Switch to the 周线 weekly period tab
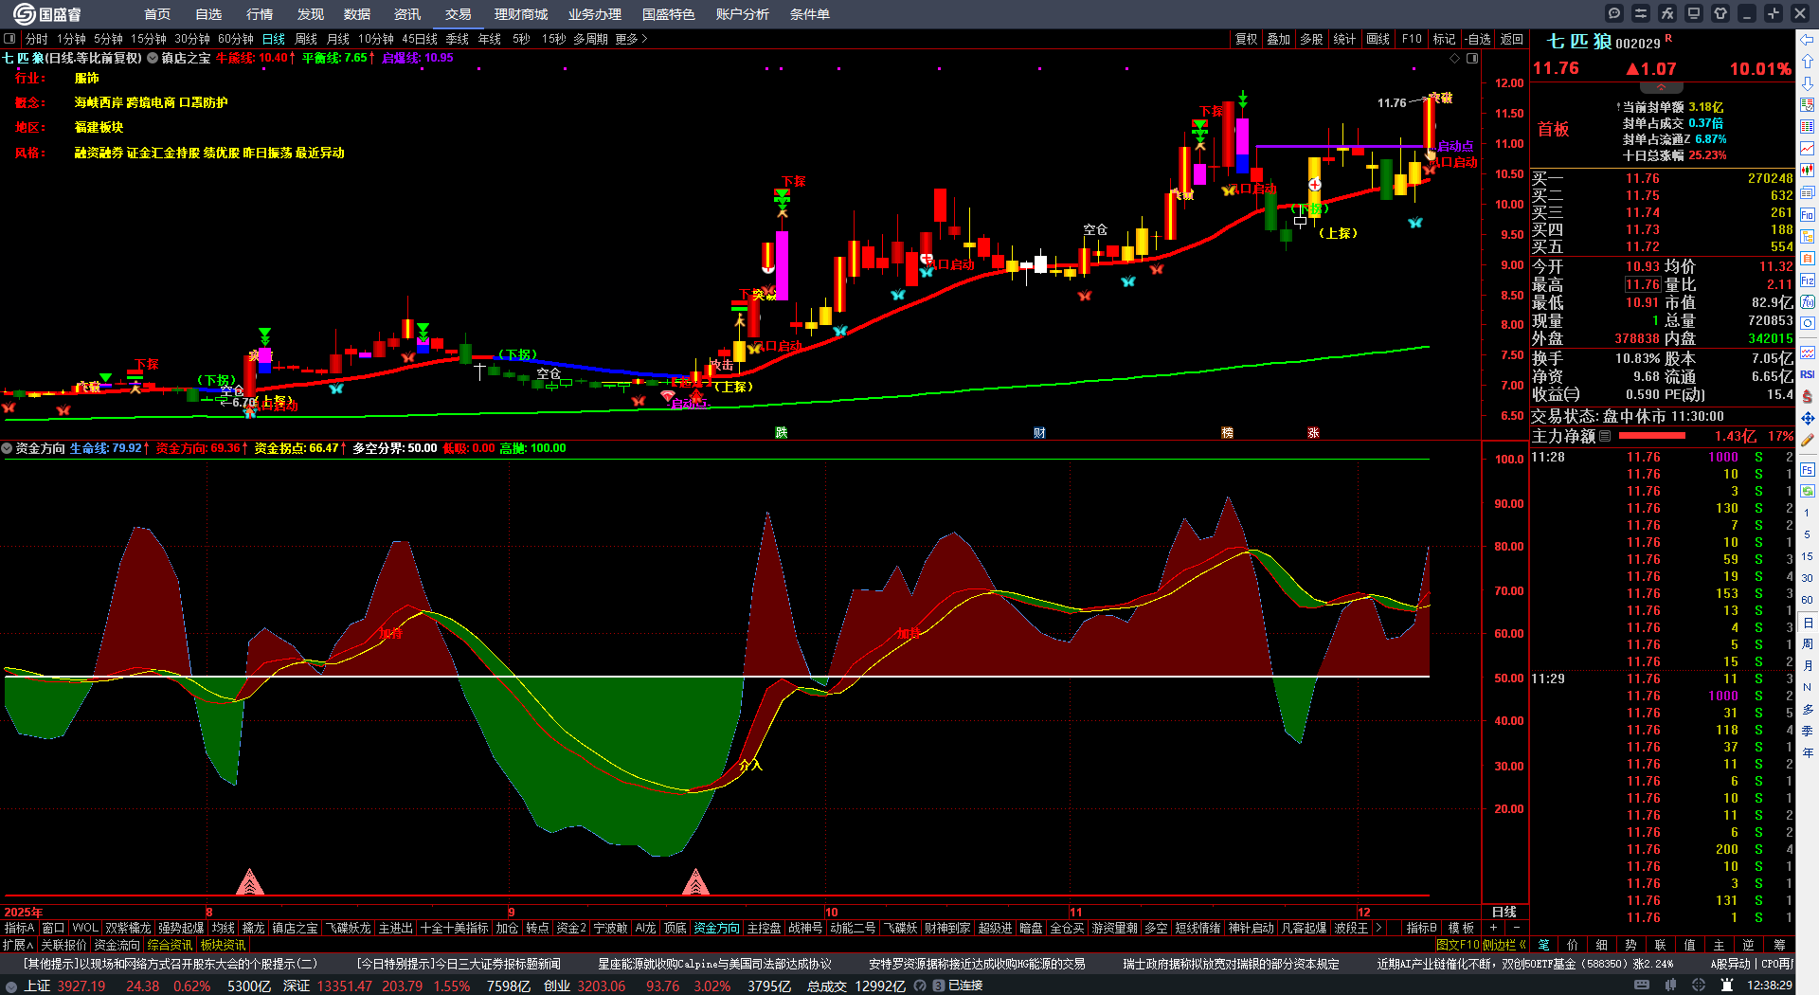 point(306,39)
